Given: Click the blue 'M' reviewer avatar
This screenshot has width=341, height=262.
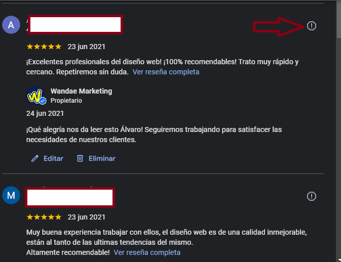Looking at the screenshot, I should pos(11,195).
